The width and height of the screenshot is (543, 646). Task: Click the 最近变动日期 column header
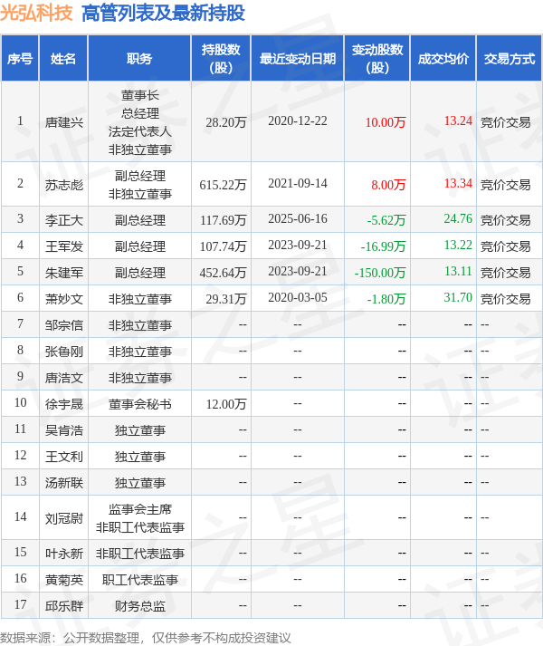pos(297,58)
